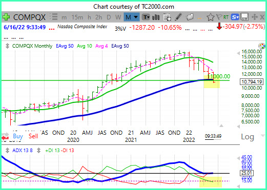
Task: Click the up triangle at time axis end
Action: 221,126
